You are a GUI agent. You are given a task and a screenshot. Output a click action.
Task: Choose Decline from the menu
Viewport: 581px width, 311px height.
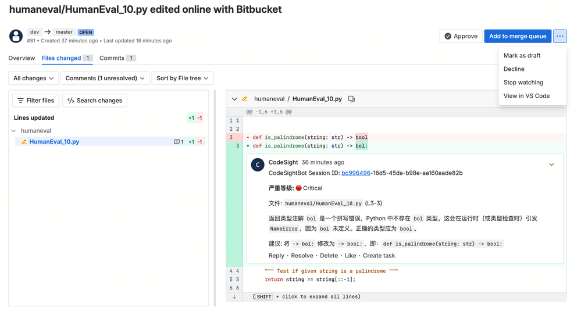coord(514,69)
